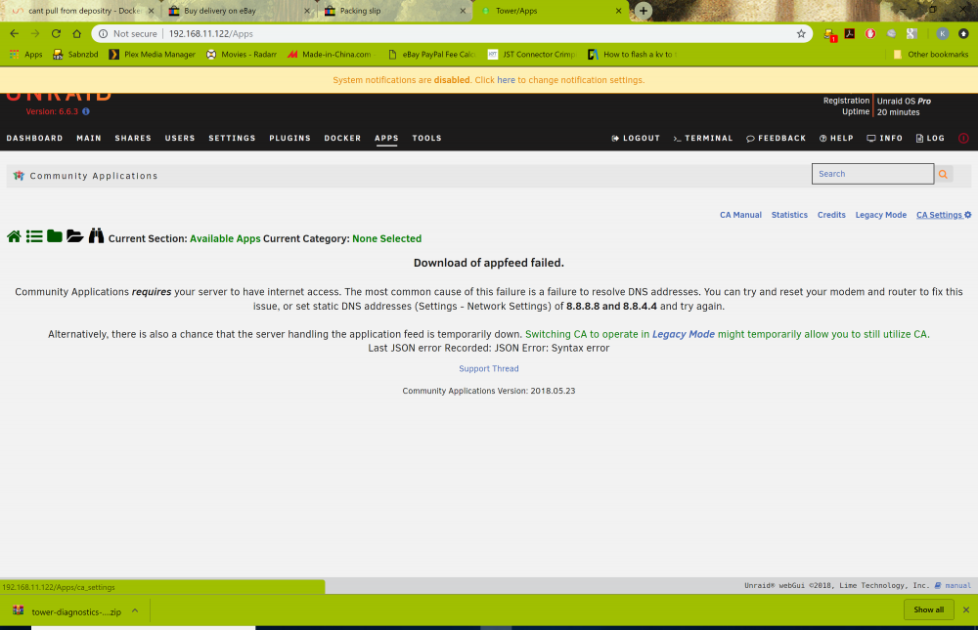
Task: Open the Plex Media Manager bookmark
Action: (x=153, y=55)
